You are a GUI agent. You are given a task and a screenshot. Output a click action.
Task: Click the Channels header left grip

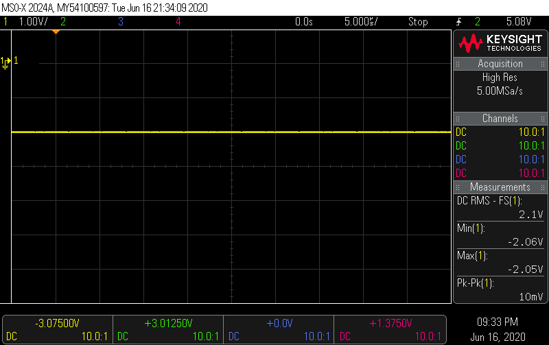tap(458, 119)
